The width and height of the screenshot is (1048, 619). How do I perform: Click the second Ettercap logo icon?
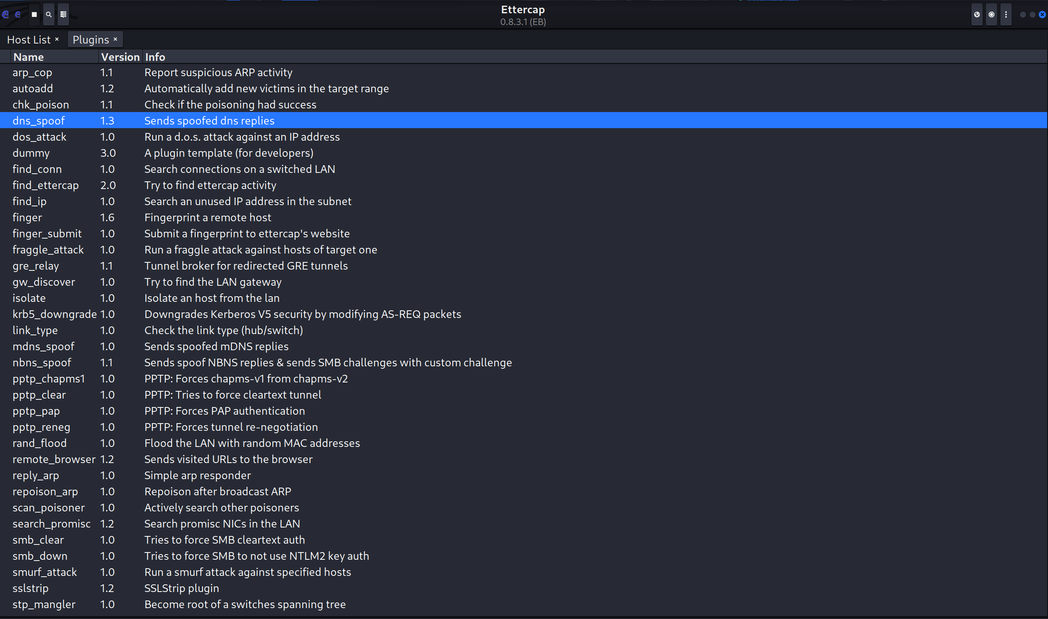[x=18, y=14]
